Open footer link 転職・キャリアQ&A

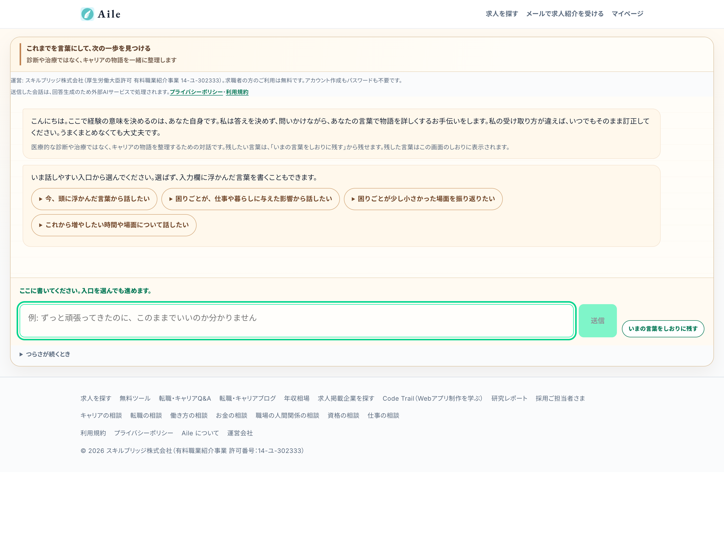click(185, 398)
